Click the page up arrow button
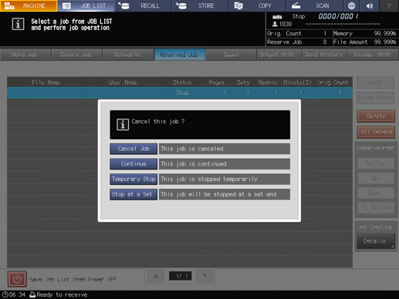The image size is (399, 299). pos(156,276)
